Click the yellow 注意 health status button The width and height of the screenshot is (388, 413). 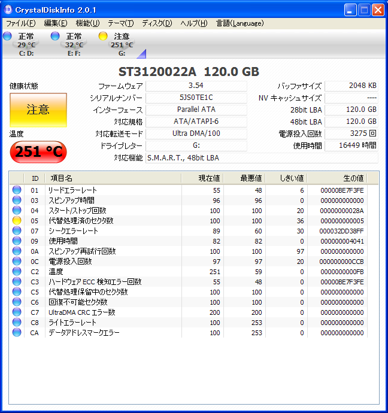(38, 110)
